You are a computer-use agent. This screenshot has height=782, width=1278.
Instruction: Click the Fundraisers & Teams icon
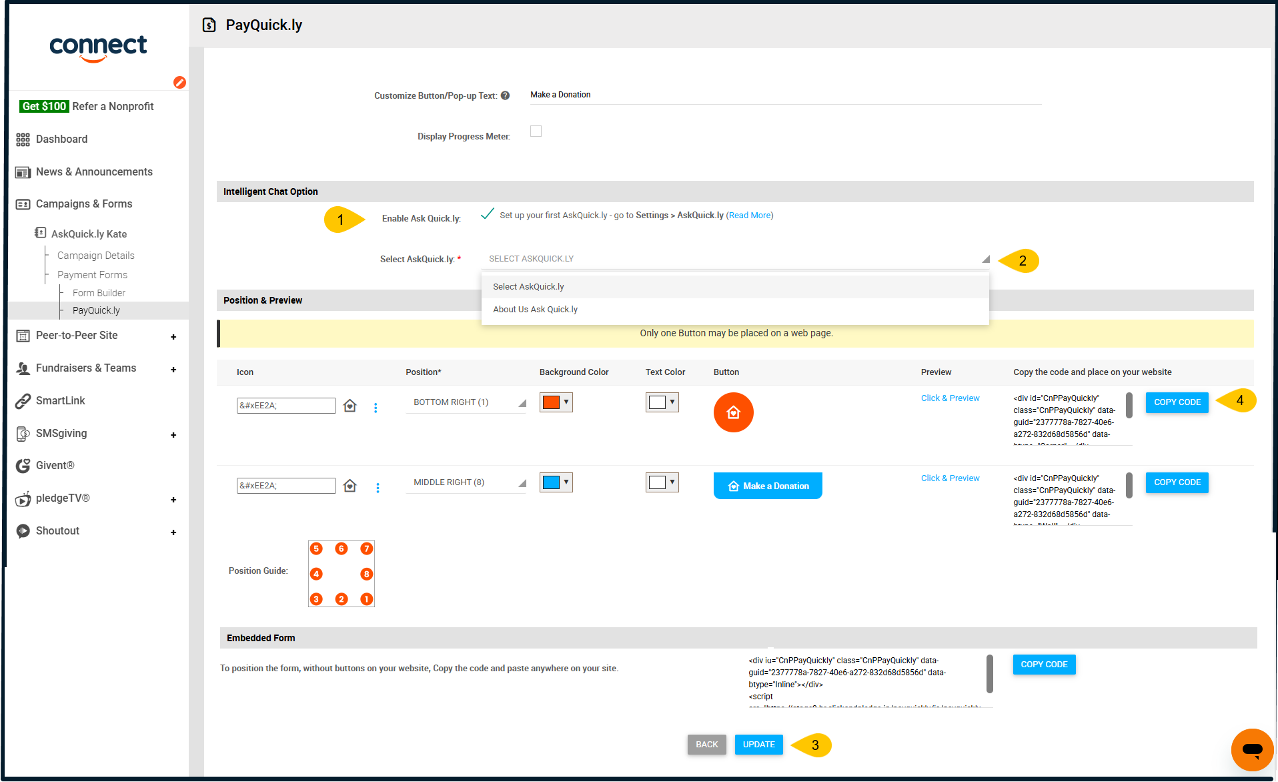(23, 368)
